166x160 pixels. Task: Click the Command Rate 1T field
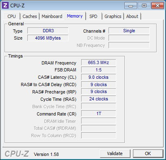[x=99, y=113]
